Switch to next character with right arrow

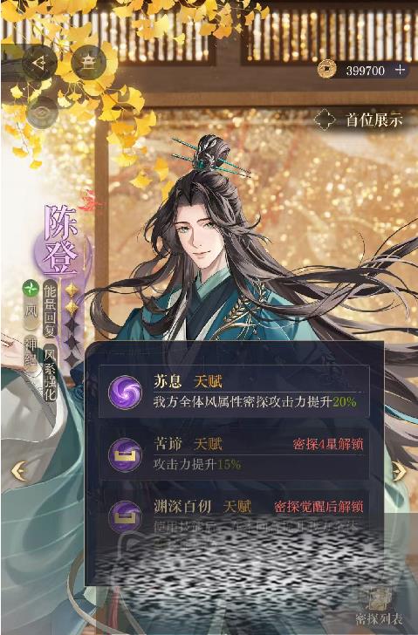(x=400, y=471)
